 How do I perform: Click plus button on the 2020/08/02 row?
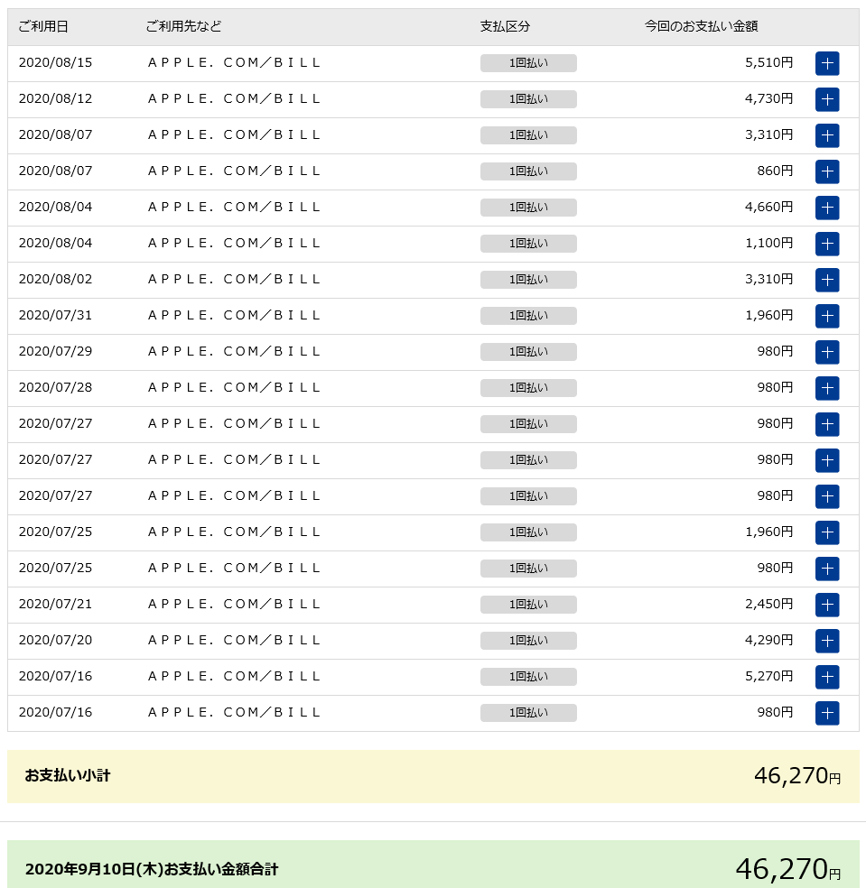click(x=827, y=280)
